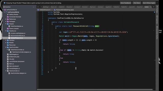Viewport: 163px width, 91px height.
Task: Open ContactLocalDatabase.cs file
Action: tap(18, 33)
